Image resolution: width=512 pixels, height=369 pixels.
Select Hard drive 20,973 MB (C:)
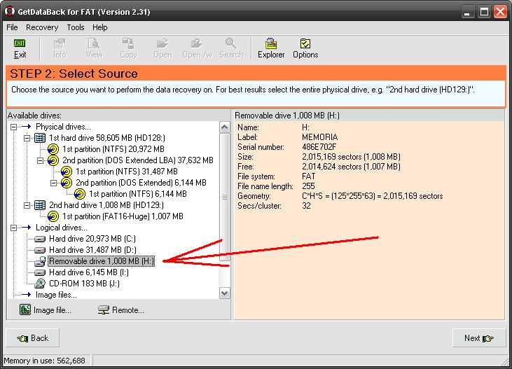(x=92, y=239)
